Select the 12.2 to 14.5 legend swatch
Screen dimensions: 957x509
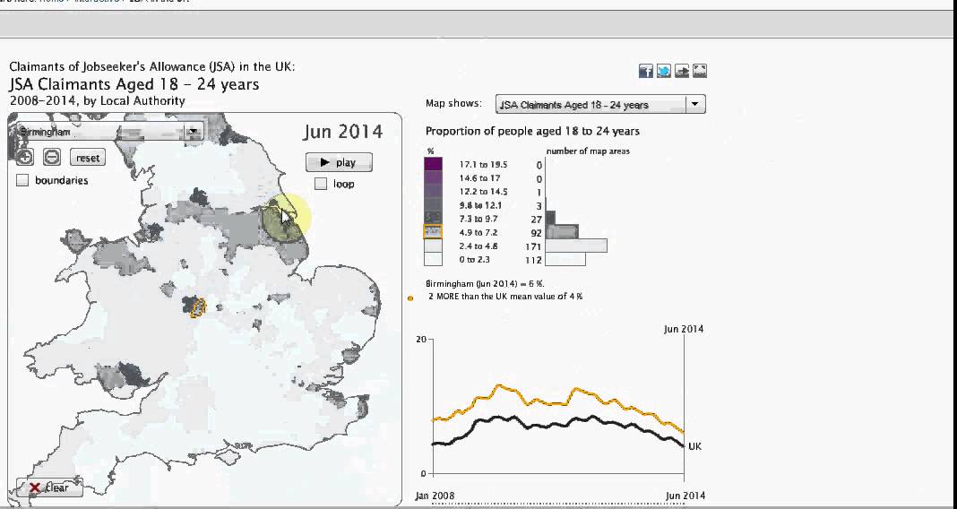click(x=434, y=191)
